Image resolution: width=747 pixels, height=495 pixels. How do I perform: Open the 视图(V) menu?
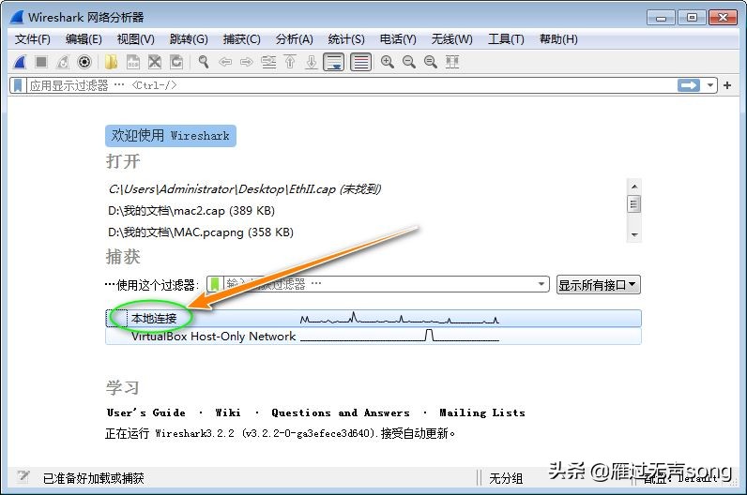coord(136,39)
